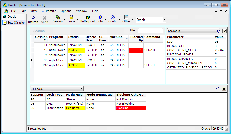Image resolution: width=231 pixels, height=134 pixels.
Task: Click the red Blocking lock cell
Action: [x=131, y=108]
